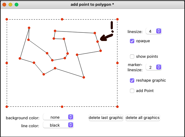Click right-middle selection handle
Viewport: 185px width, 137px height.
click(117, 63)
